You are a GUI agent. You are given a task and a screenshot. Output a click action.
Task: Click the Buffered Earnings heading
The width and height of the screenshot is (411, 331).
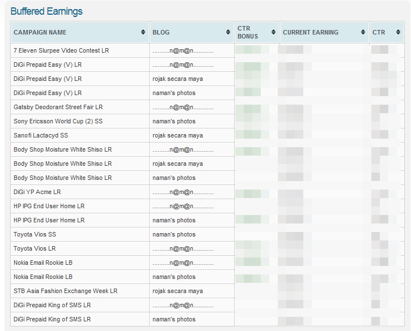point(46,11)
